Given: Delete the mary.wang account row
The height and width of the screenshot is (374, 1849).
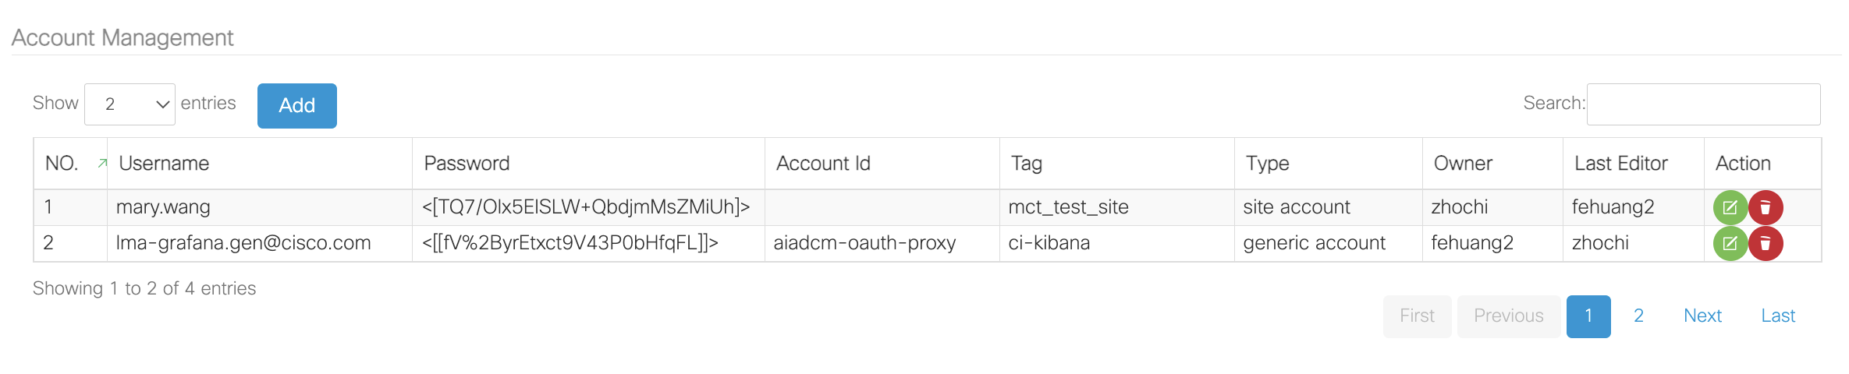Looking at the screenshot, I should click(x=1766, y=207).
